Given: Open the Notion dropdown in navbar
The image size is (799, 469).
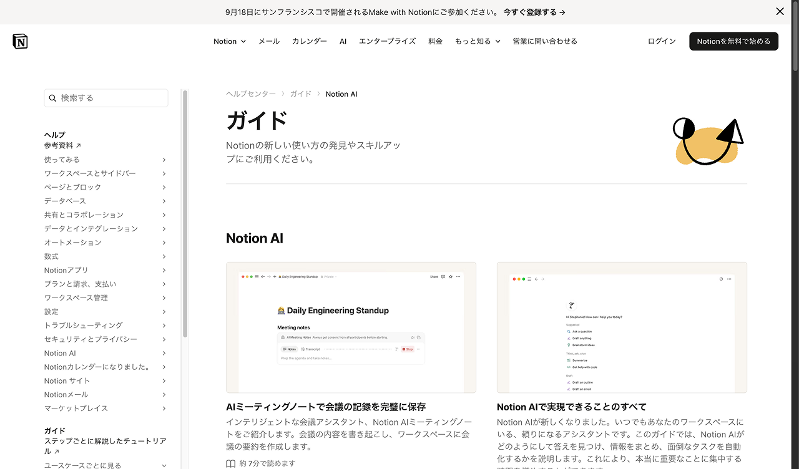Looking at the screenshot, I should point(230,41).
